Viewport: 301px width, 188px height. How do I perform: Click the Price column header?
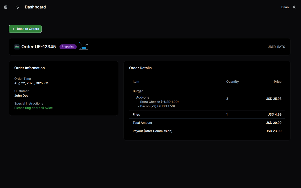click(x=278, y=82)
